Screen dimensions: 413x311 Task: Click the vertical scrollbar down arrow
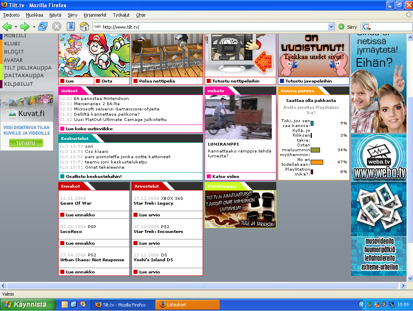coord(410,278)
